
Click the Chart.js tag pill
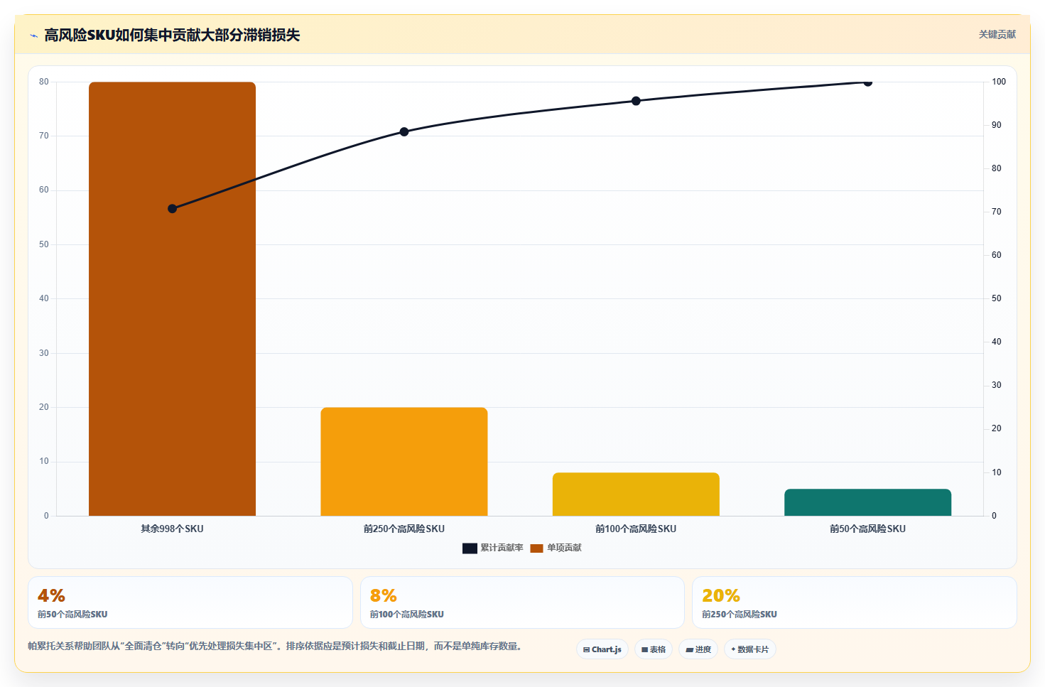(602, 649)
